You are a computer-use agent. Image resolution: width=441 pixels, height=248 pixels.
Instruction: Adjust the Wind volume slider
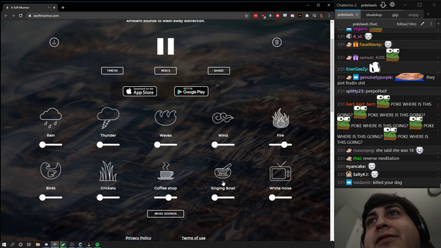[x=223, y=145]
